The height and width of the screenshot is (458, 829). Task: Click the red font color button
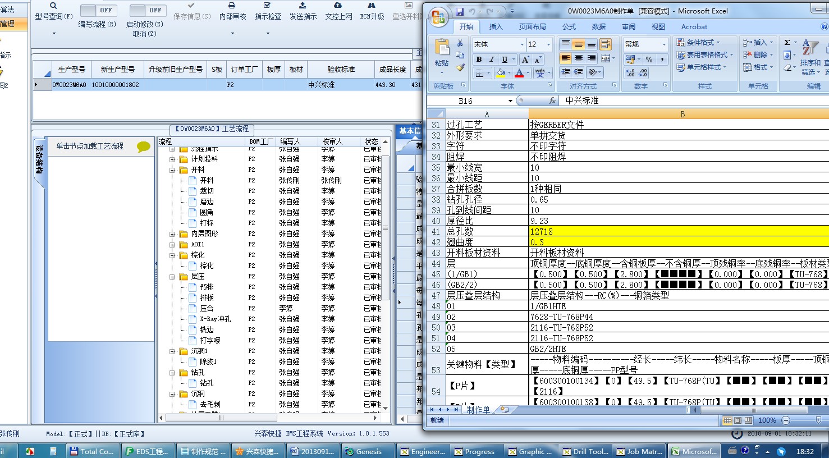point(519,73)
